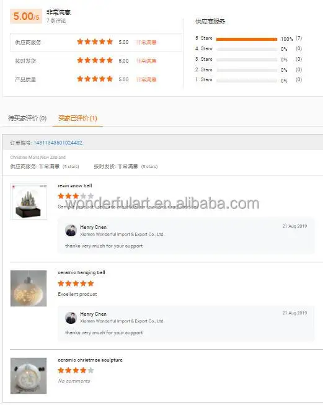Open the 买家已评价 (1) tab
Viewport: 323px width, 405px height.
(77, 118)
